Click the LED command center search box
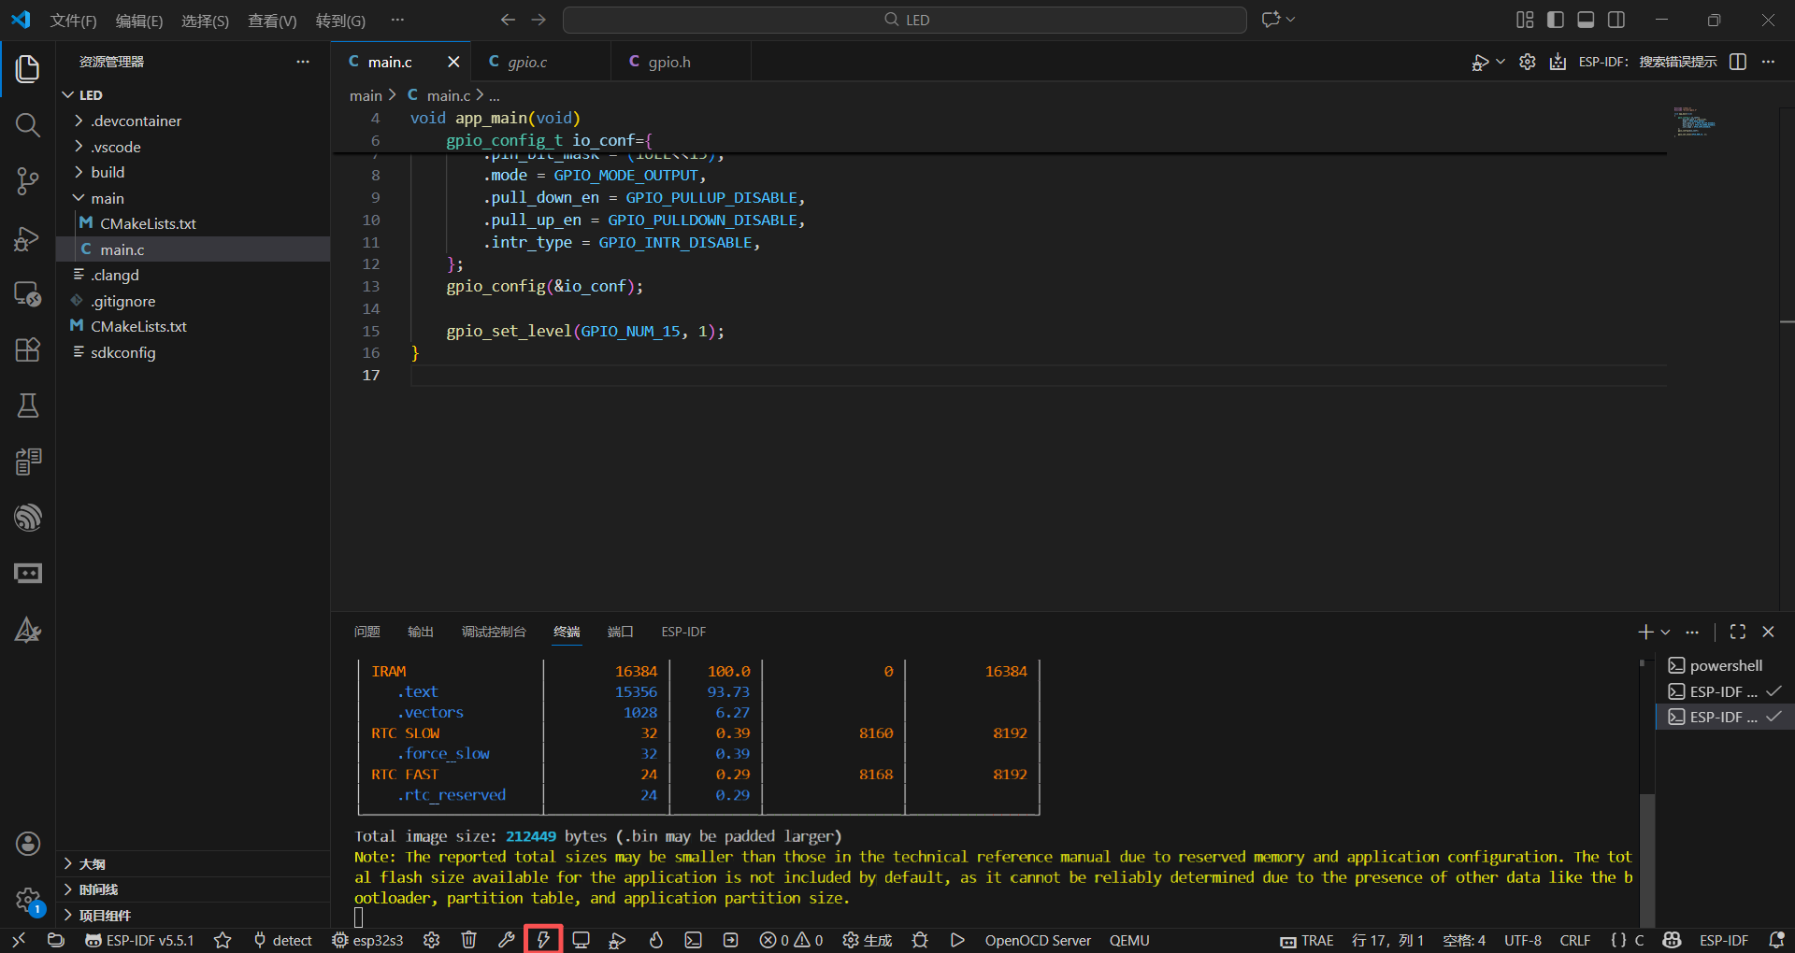The image size is (1795, 953). 905,20
